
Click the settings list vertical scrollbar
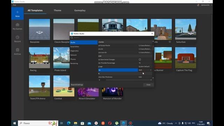click(x=153, y=48)
